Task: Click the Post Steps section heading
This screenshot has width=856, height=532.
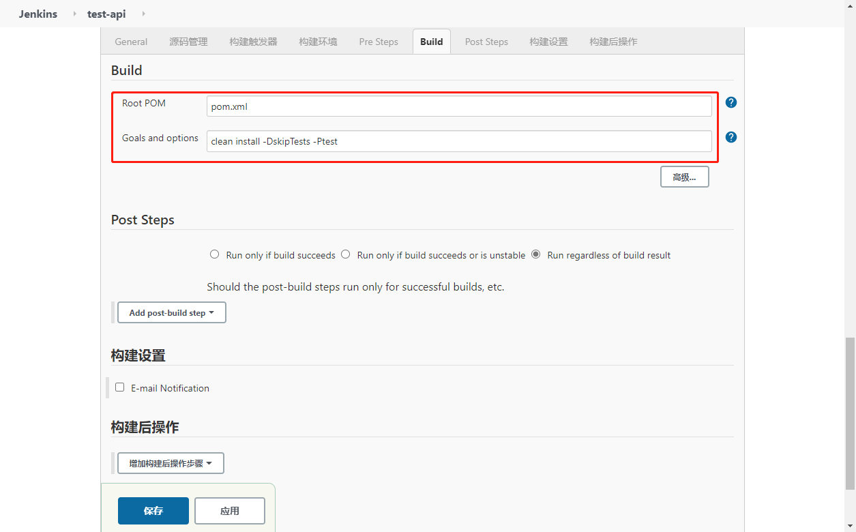Action: 143,220
